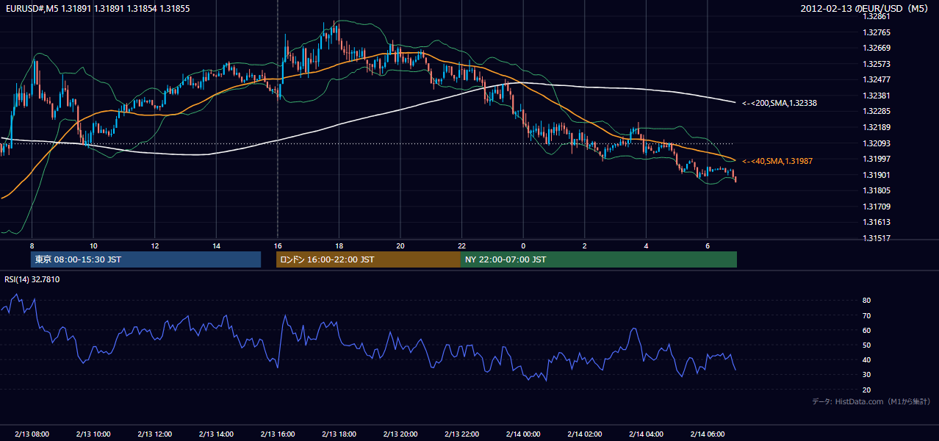The image size is (939, 441).
Task: Click the bottom time label 2/13 22:00
Action: coord(461,434)
